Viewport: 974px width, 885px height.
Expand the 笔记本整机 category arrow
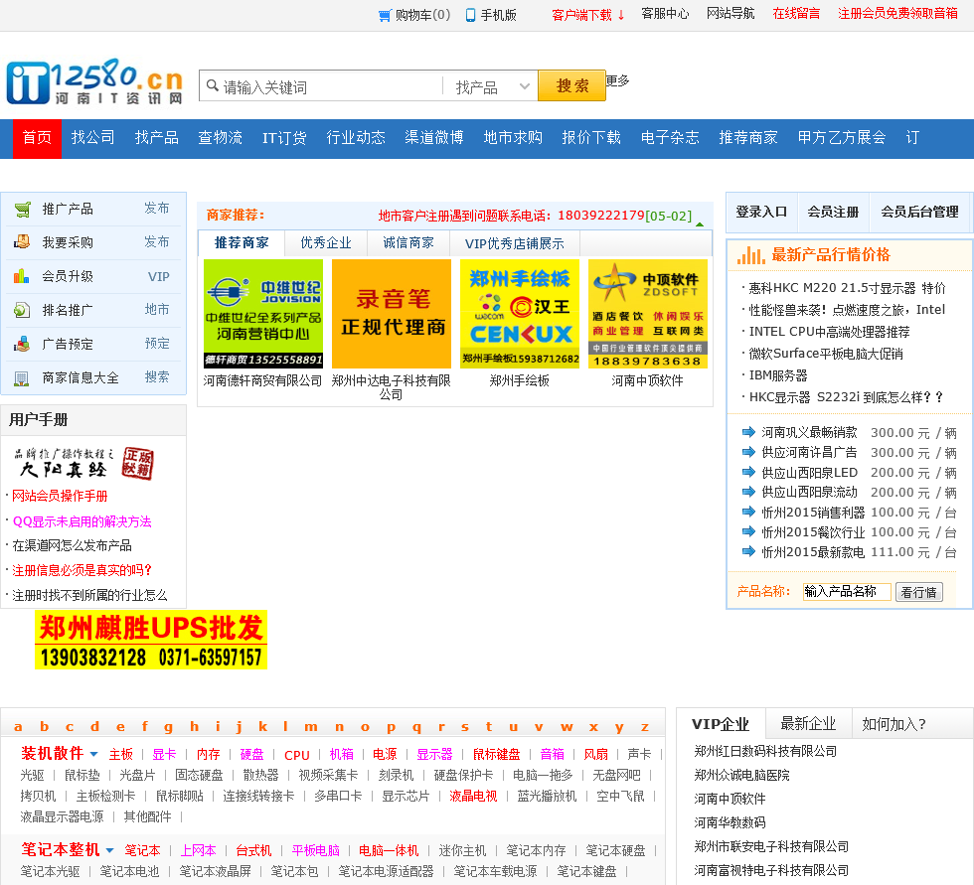pyautogui.click(x=110, y=850)
